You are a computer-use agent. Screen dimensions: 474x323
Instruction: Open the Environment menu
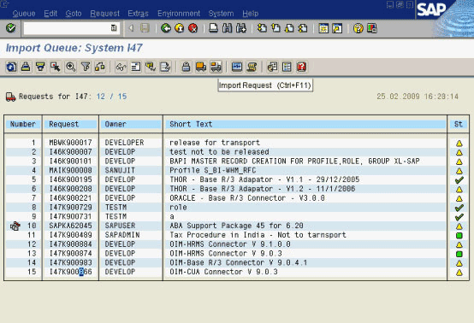179,14
